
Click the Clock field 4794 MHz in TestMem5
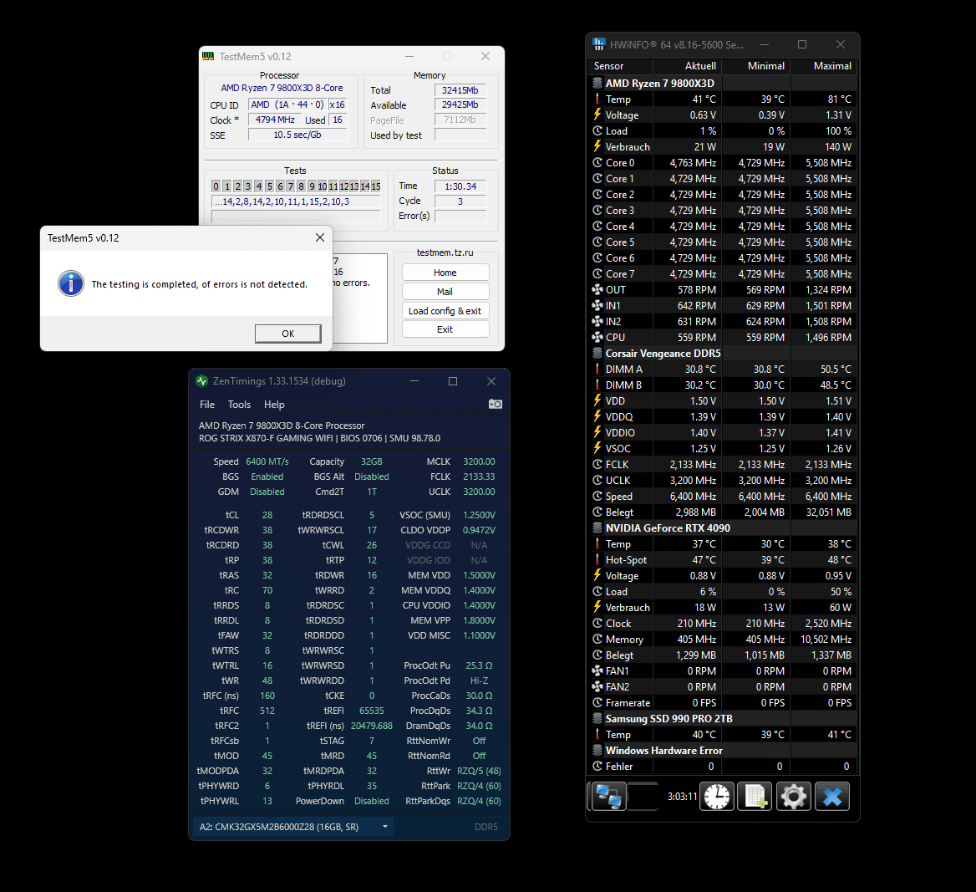coord(275,120)
